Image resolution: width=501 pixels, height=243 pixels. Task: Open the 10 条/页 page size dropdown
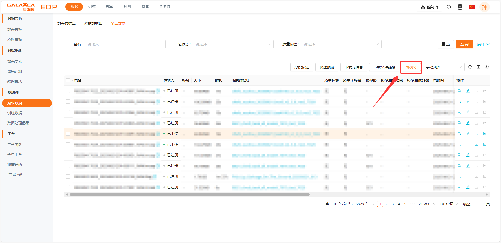coord(449,204)
